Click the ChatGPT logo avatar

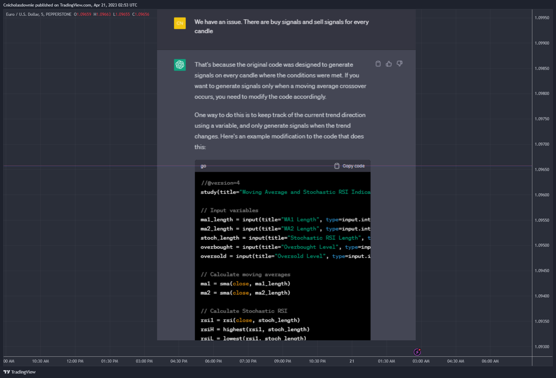(x=180, y=65)
